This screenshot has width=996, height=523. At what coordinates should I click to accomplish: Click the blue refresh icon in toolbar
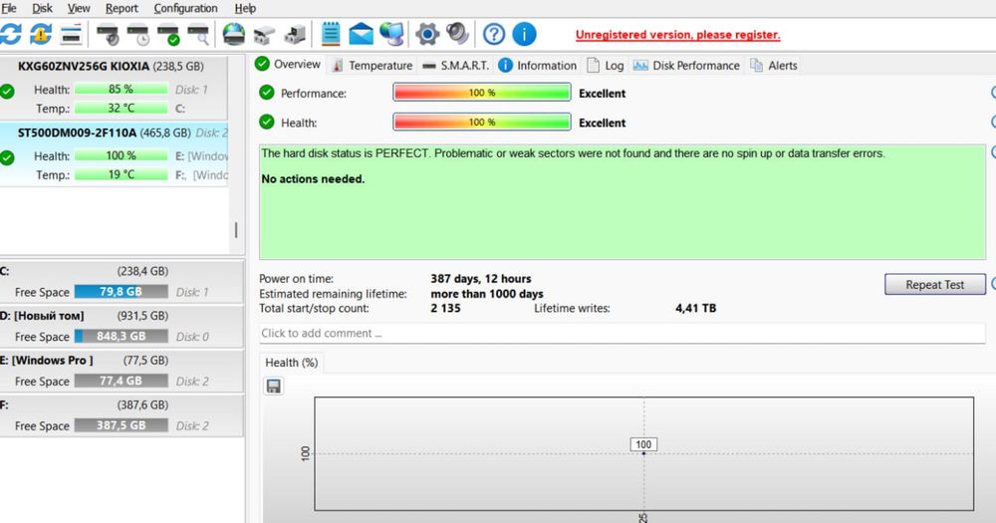(10, 34)
